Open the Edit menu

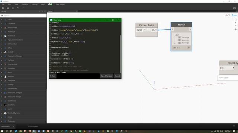(9, 4)
